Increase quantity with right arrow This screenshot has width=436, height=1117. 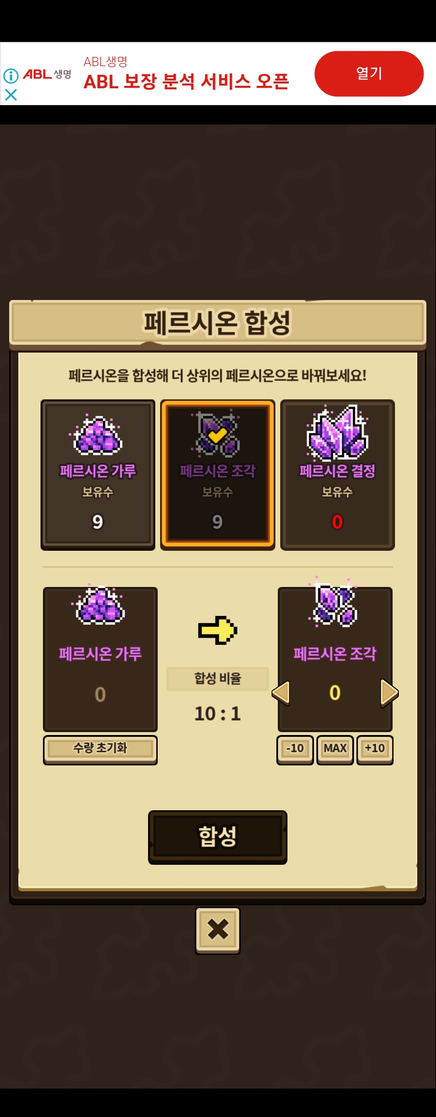click(389, 693)
